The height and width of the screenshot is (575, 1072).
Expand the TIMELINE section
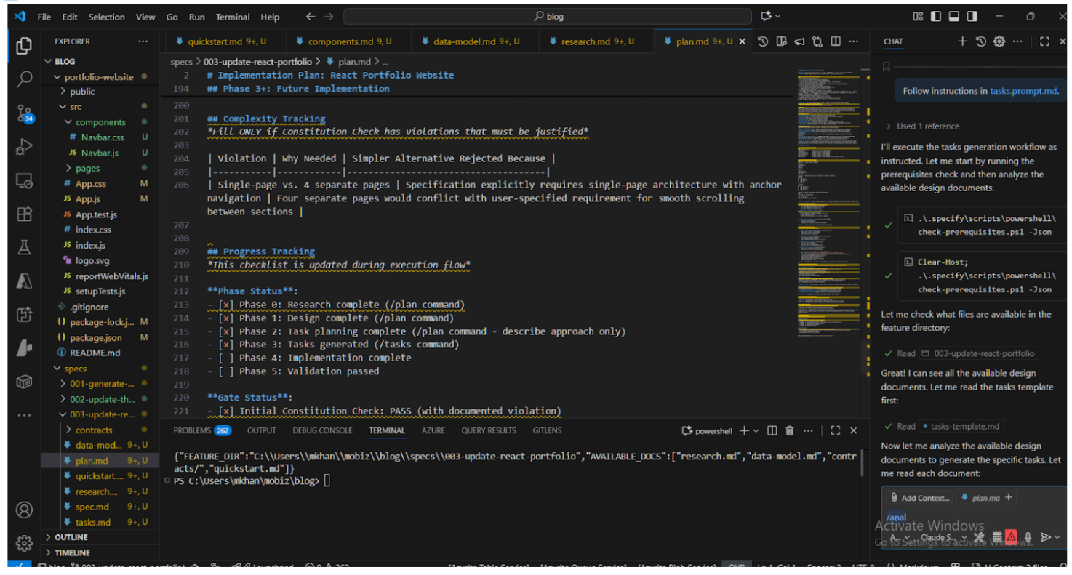(x=100, y=552)
